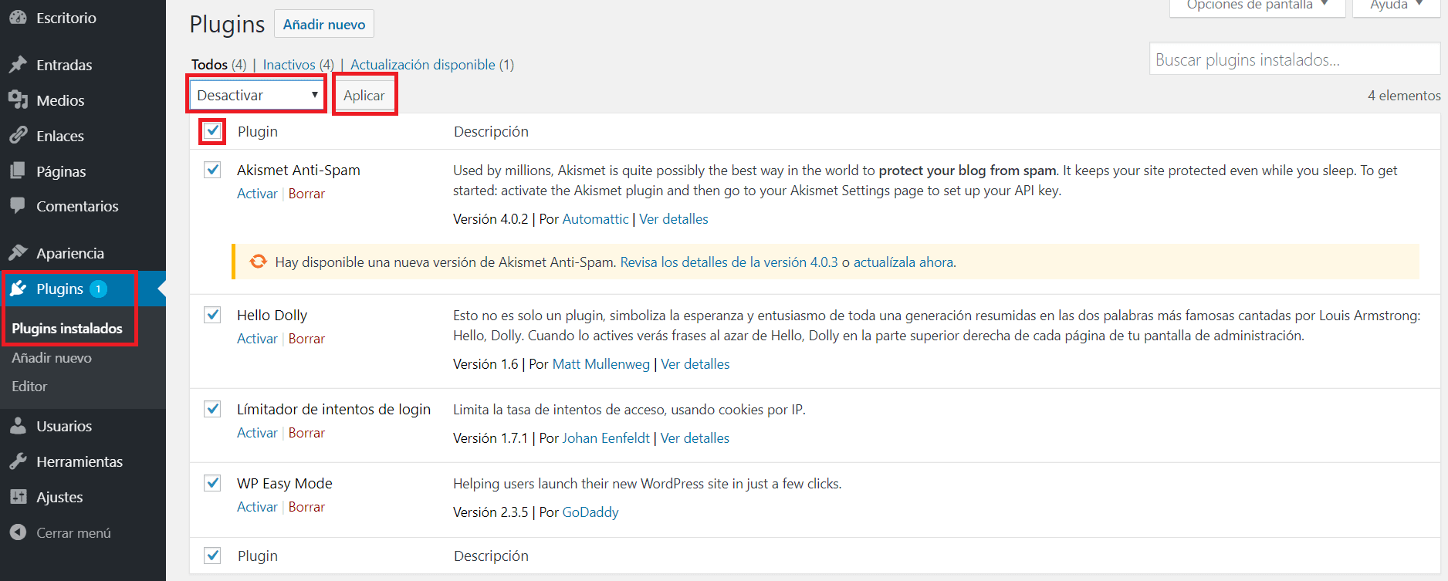Expand the Ayuda help tab
This screenshot has width=1448, height=581.
(1396, 6)
